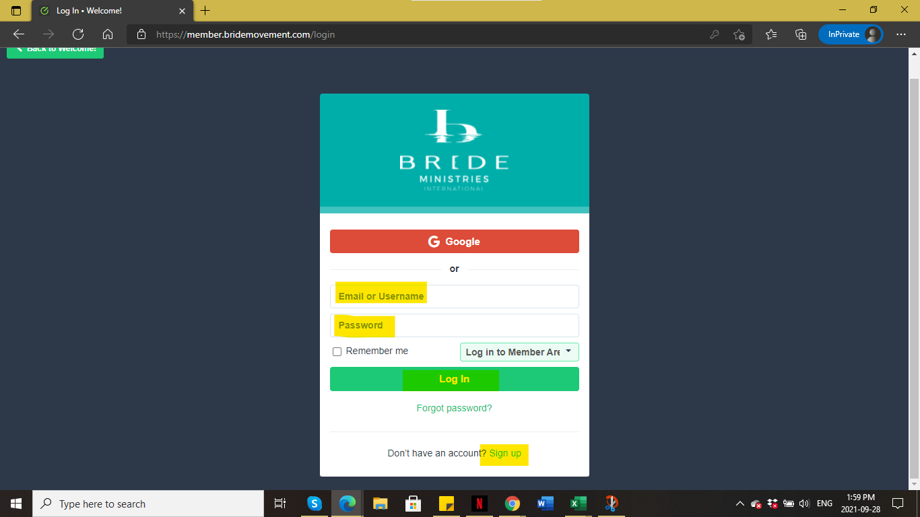Follow the Sign up link
This screenshot has height=517, width=920.
tap(505, 453)
